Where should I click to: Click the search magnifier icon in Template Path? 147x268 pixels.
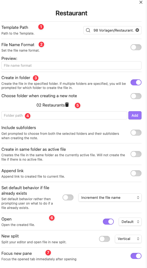(x=88, y=30)
